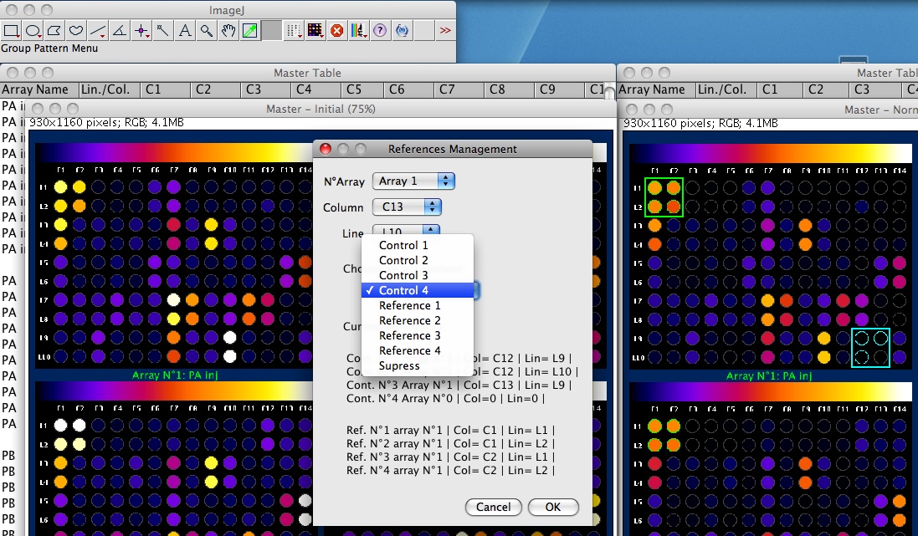
Task: Click Array Name header in left Master Table
Action: pos(38,89)
